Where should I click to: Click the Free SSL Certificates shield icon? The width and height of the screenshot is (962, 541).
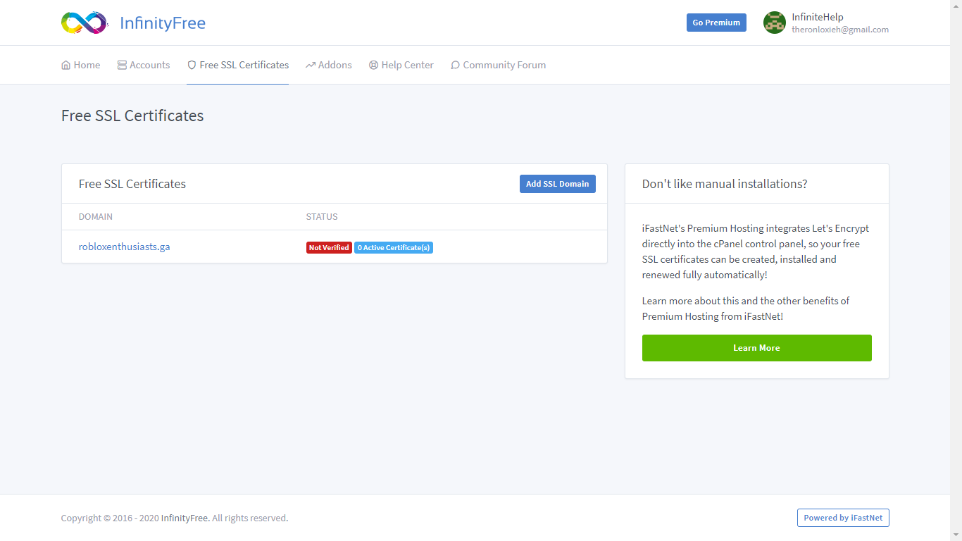(x=192, y=65)
